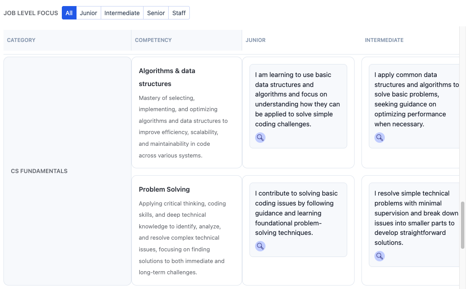
Task: Click the JOB LEVEL FOCUS label
Action: 31,13
